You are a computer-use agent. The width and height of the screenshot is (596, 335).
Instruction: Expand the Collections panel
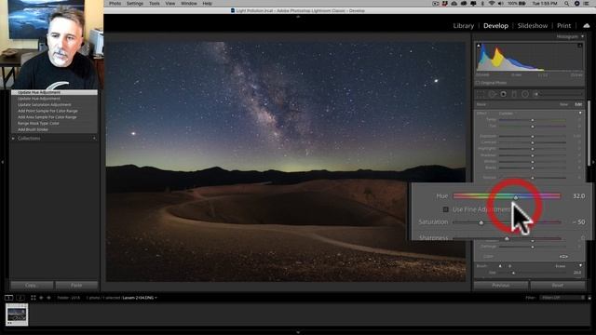[13, 139]
